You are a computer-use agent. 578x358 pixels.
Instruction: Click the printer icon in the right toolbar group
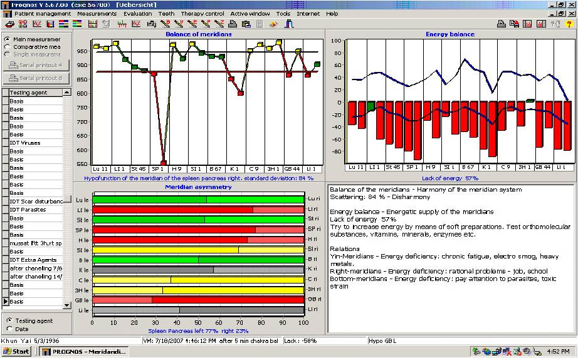(501, 24)
